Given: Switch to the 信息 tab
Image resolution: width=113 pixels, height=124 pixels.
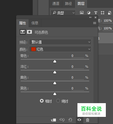Looking at the screenshot, I should point(35,23).
